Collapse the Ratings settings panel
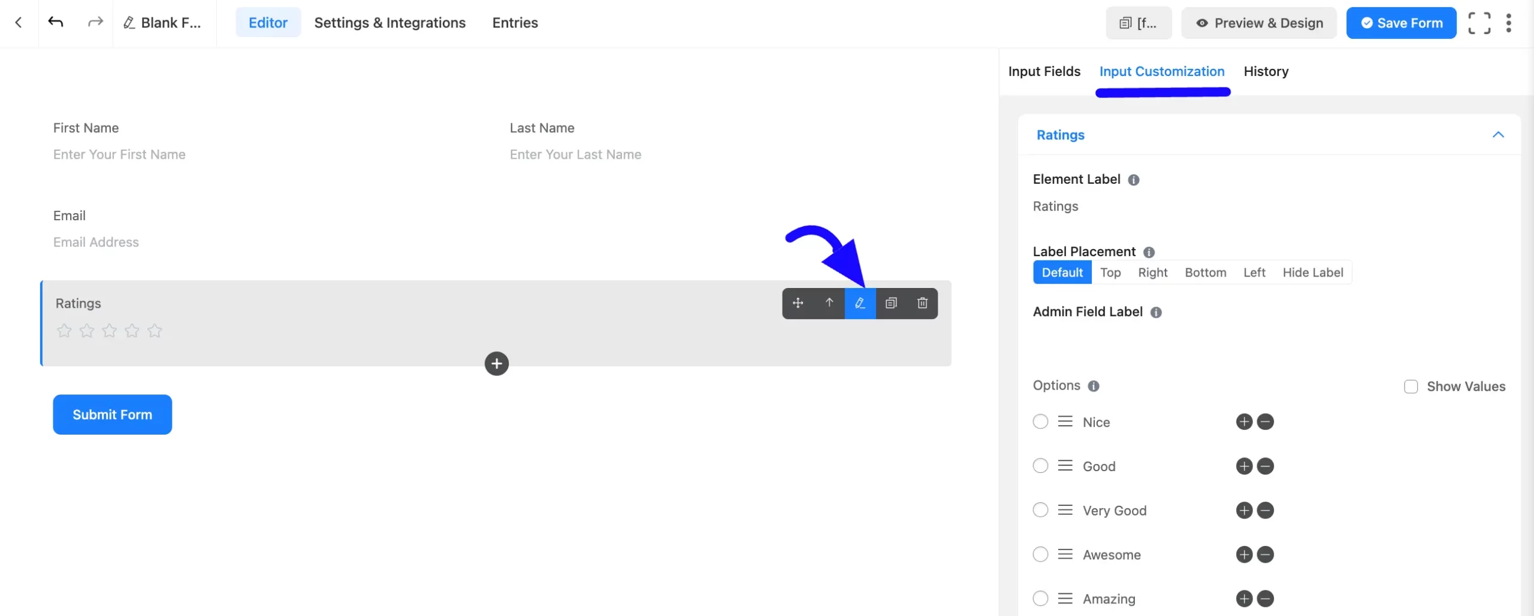The image size is (1534, 616). click(x=1498, y=135)
